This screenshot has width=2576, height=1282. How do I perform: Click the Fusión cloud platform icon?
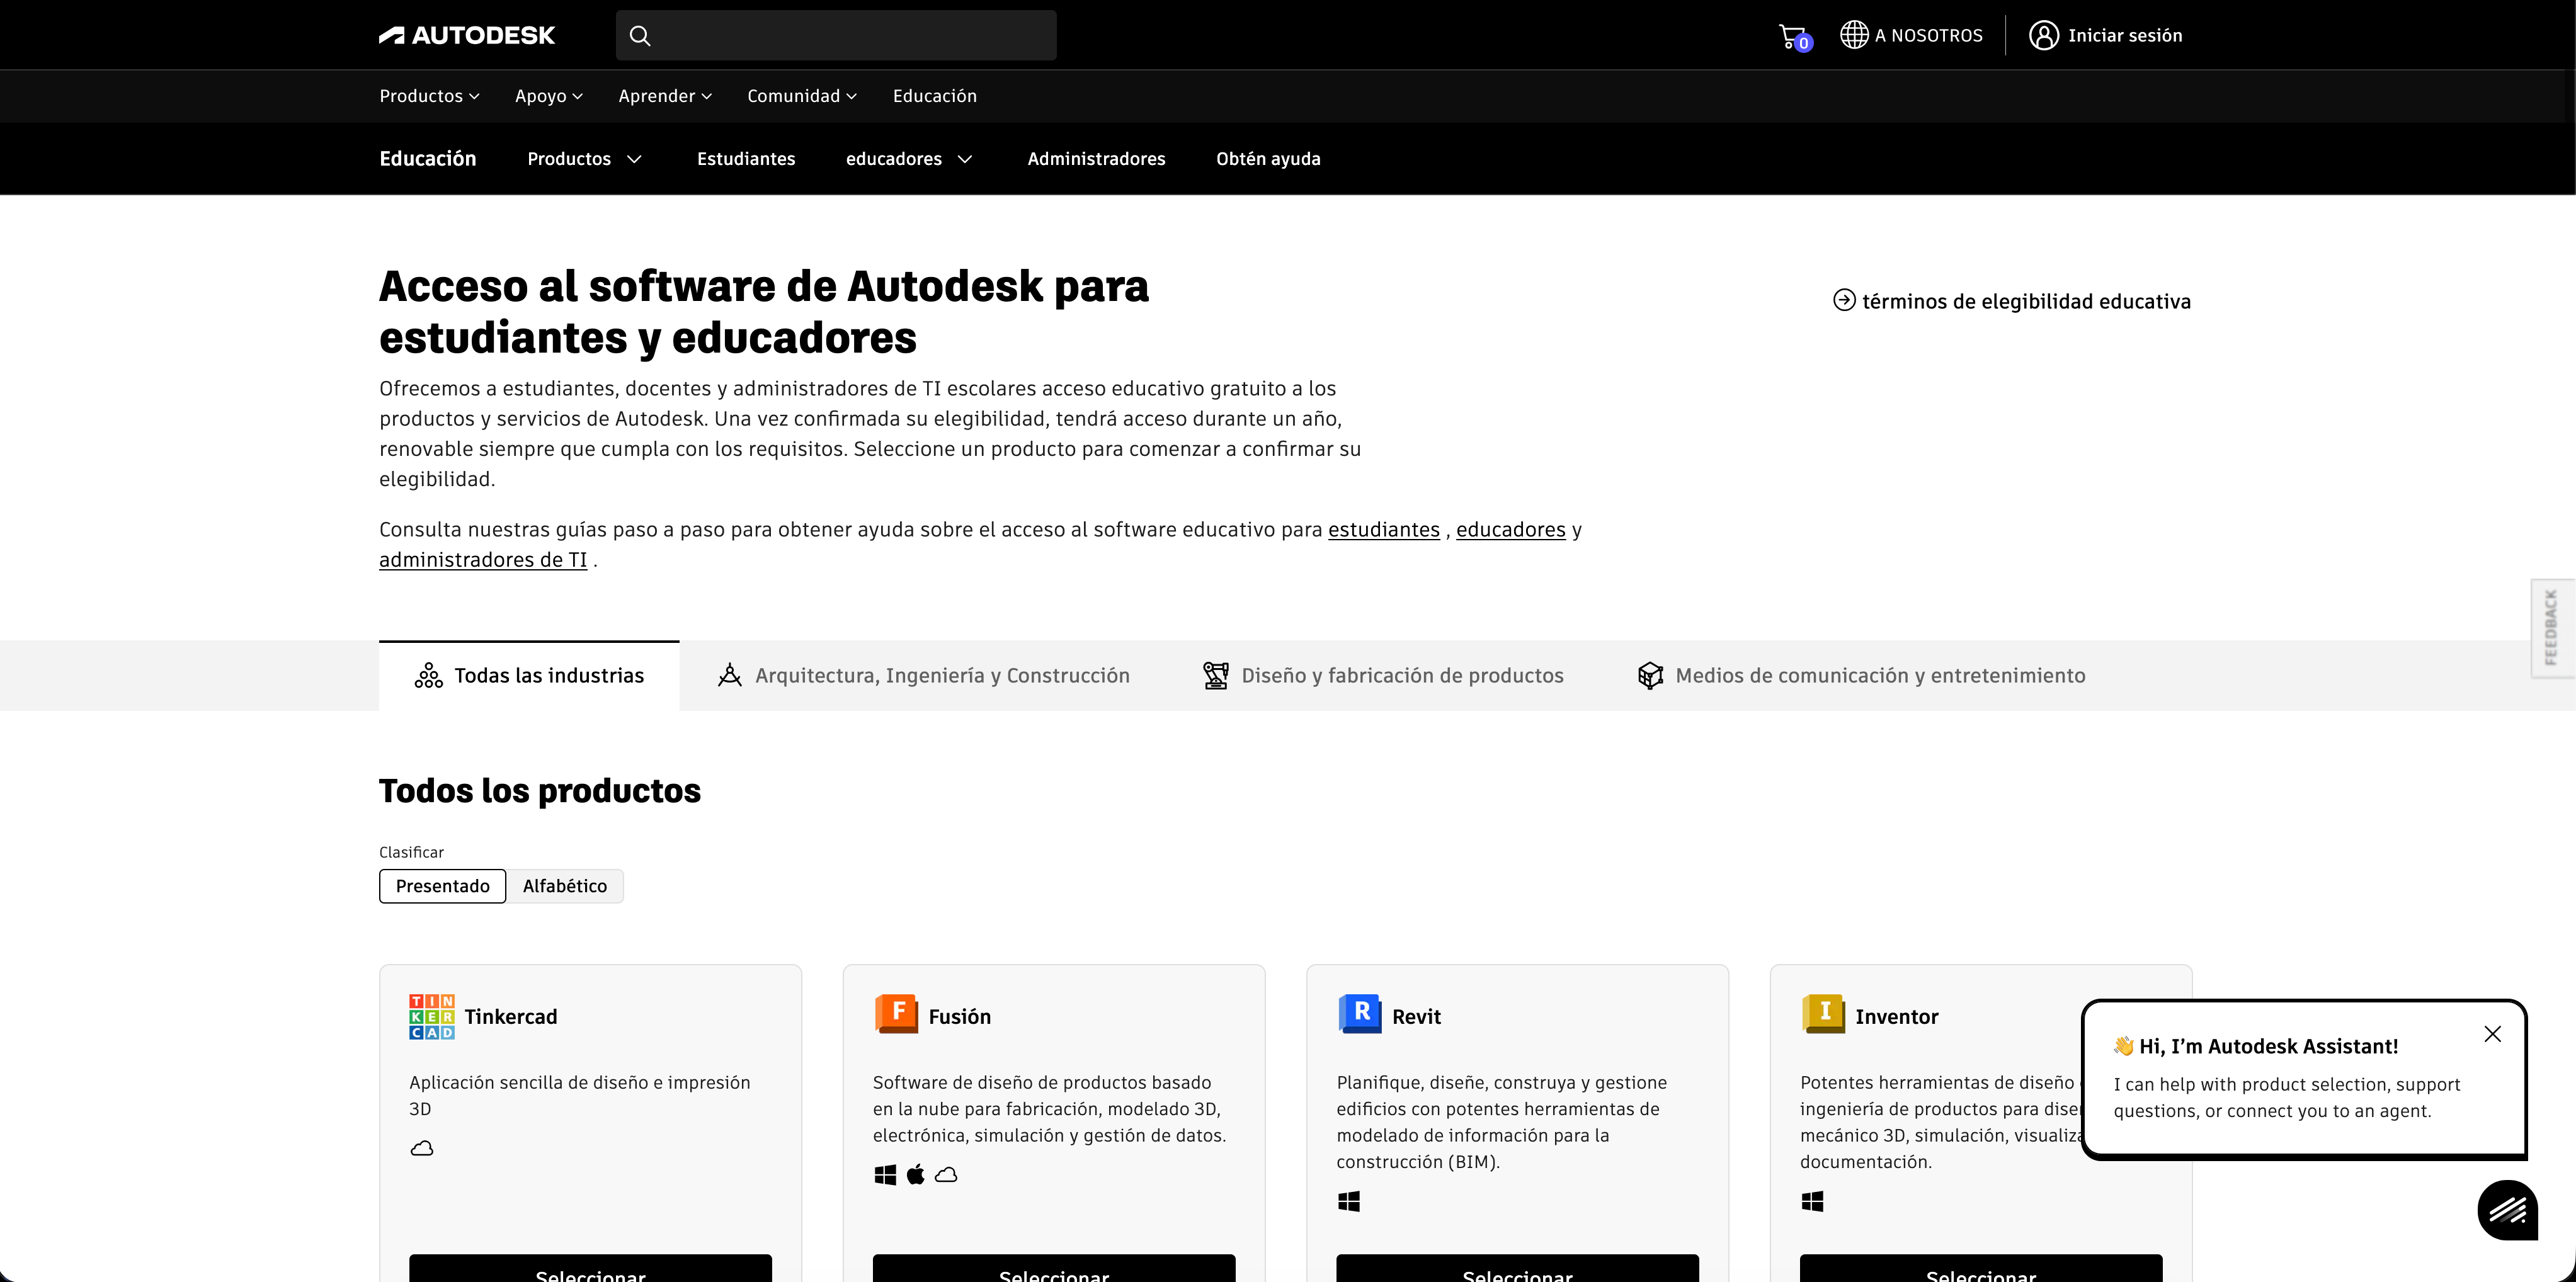pyautogui.click(x=946, y=1175)
